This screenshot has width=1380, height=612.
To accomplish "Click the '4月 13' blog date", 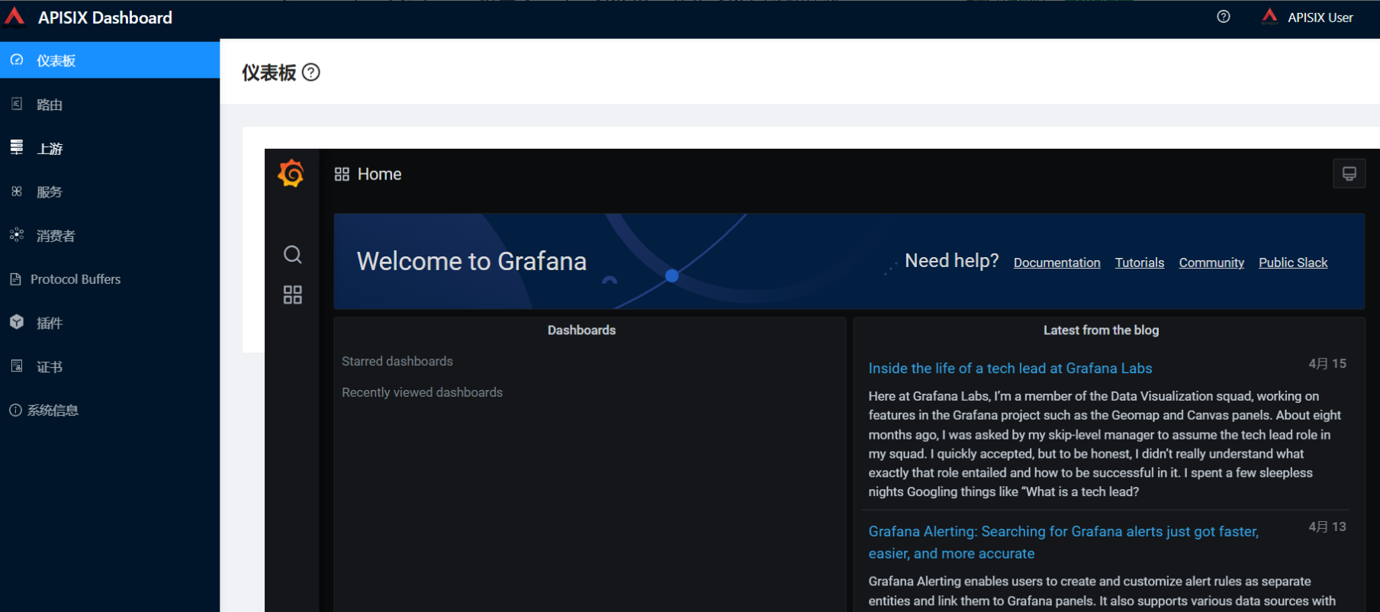I will click(1327, 527).
